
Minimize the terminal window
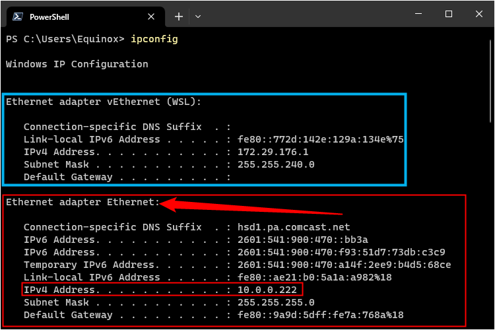click(x=418, y=14)
